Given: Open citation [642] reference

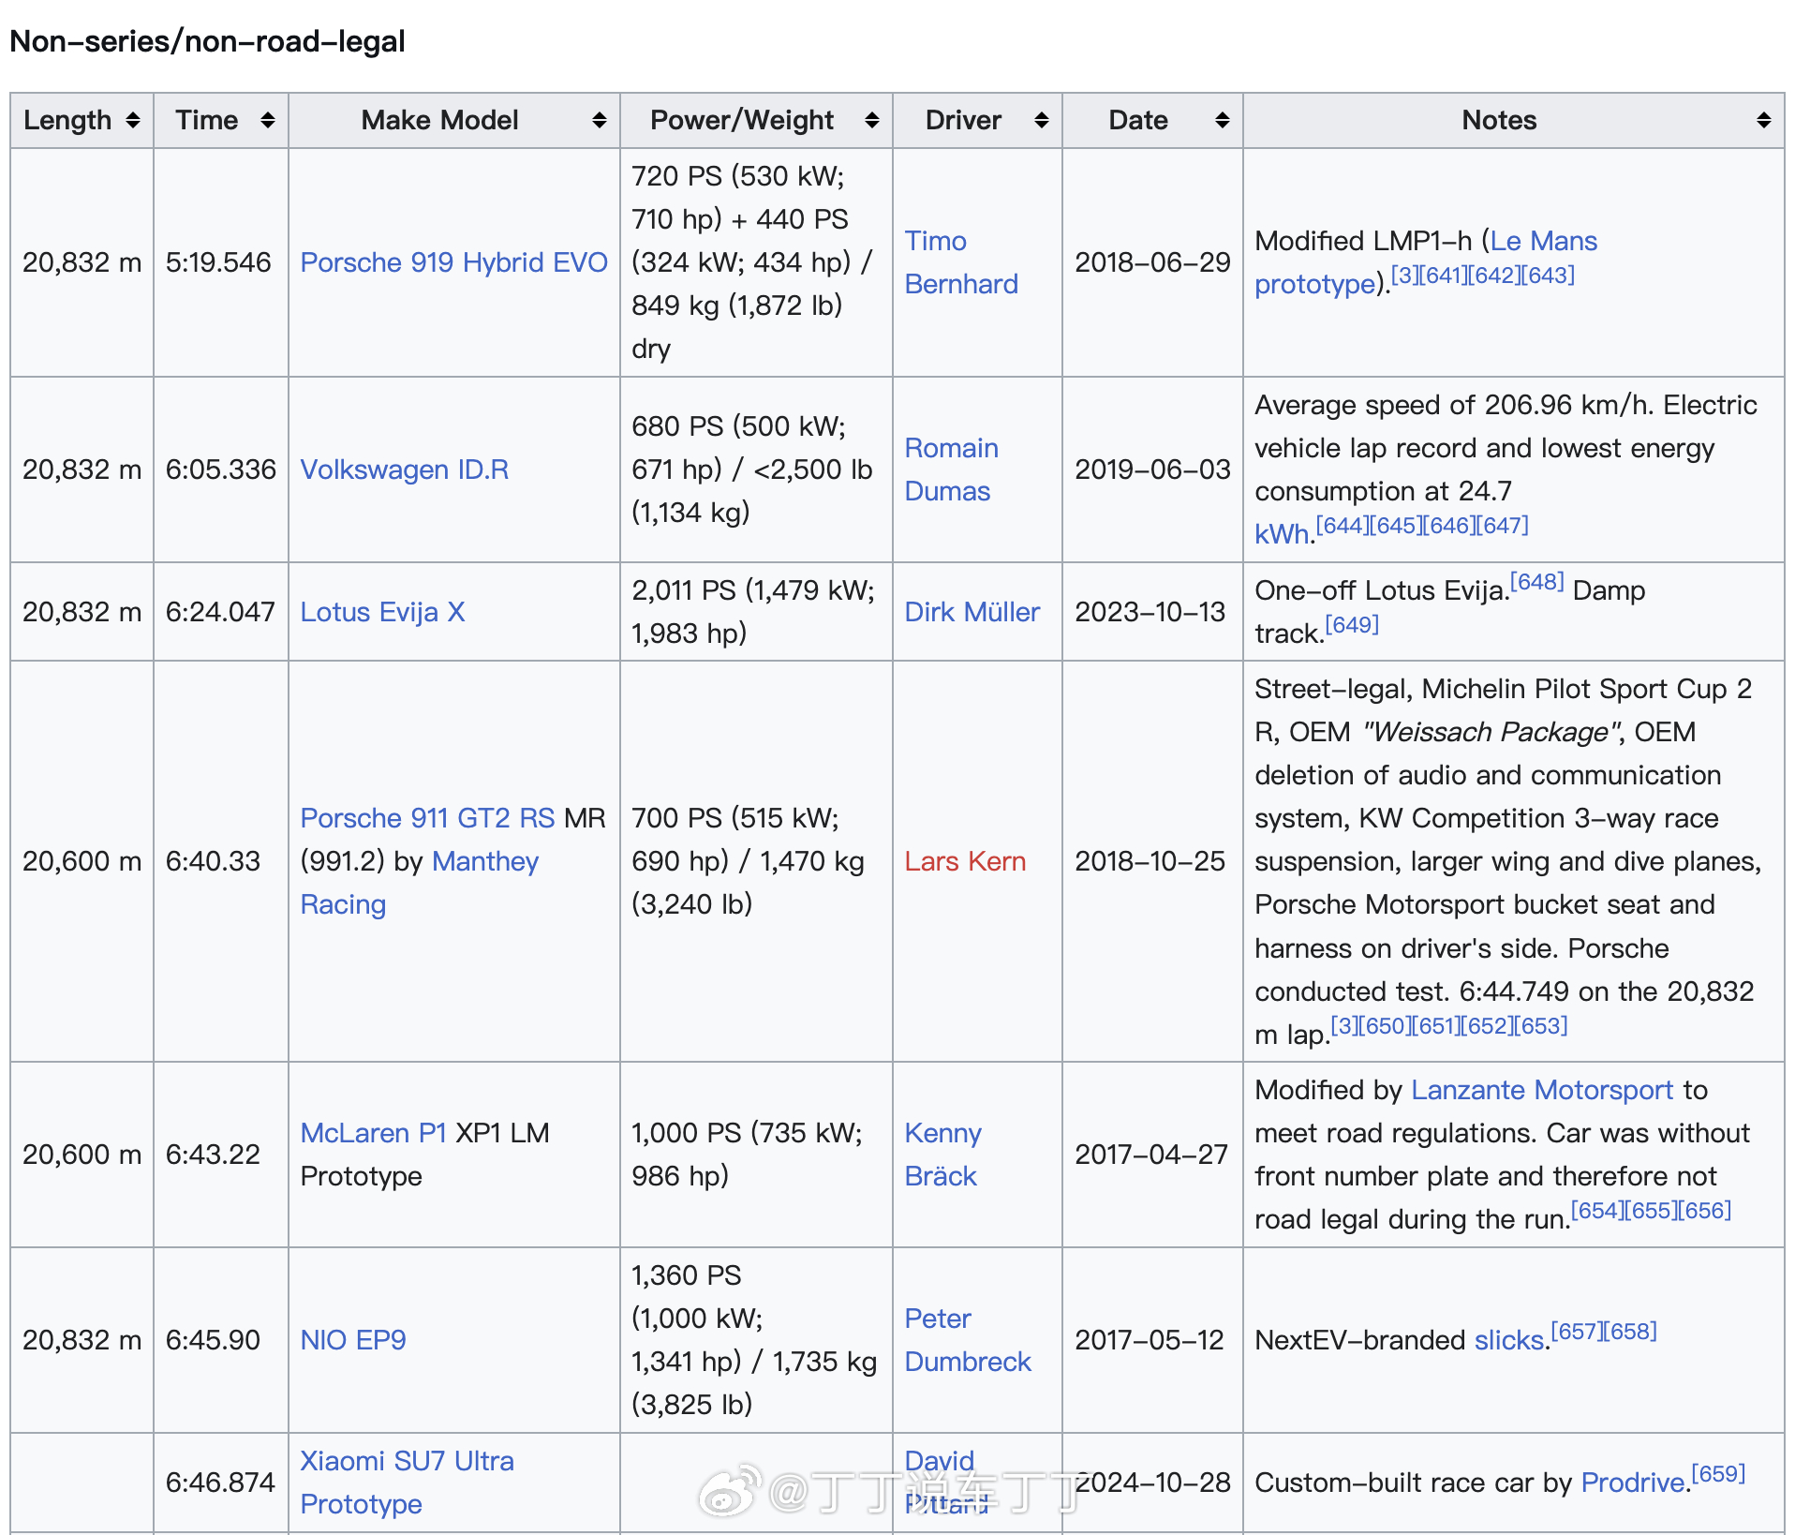Looking at the screenshot, I should pyautogui.click(x=1495, y=276).
